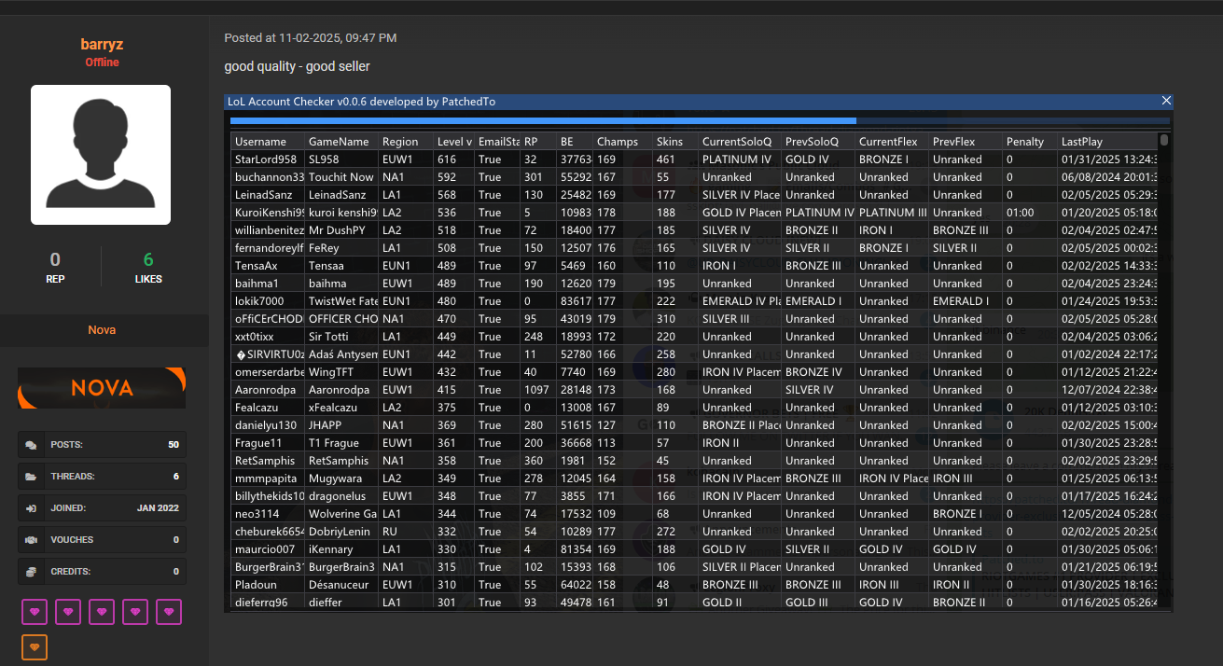Click the CurrentSoloQ column header
1223x666 pixels.
(x=737, y=142)
